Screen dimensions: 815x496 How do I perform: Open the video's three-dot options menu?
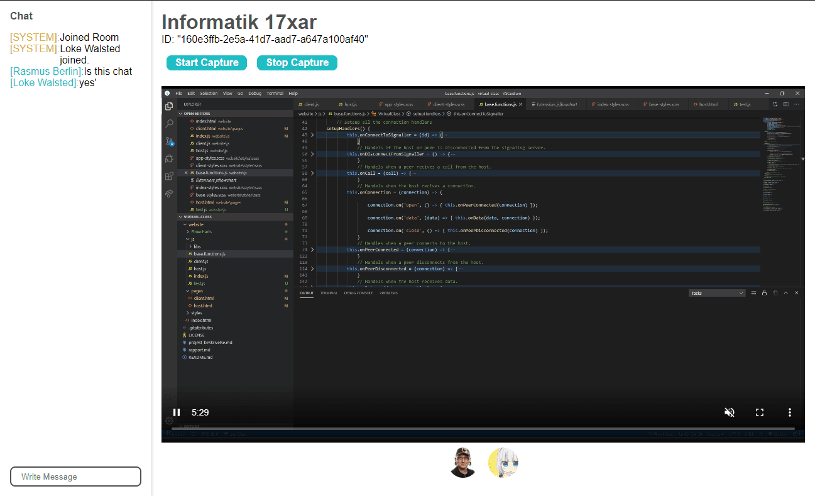pos(790,412)
